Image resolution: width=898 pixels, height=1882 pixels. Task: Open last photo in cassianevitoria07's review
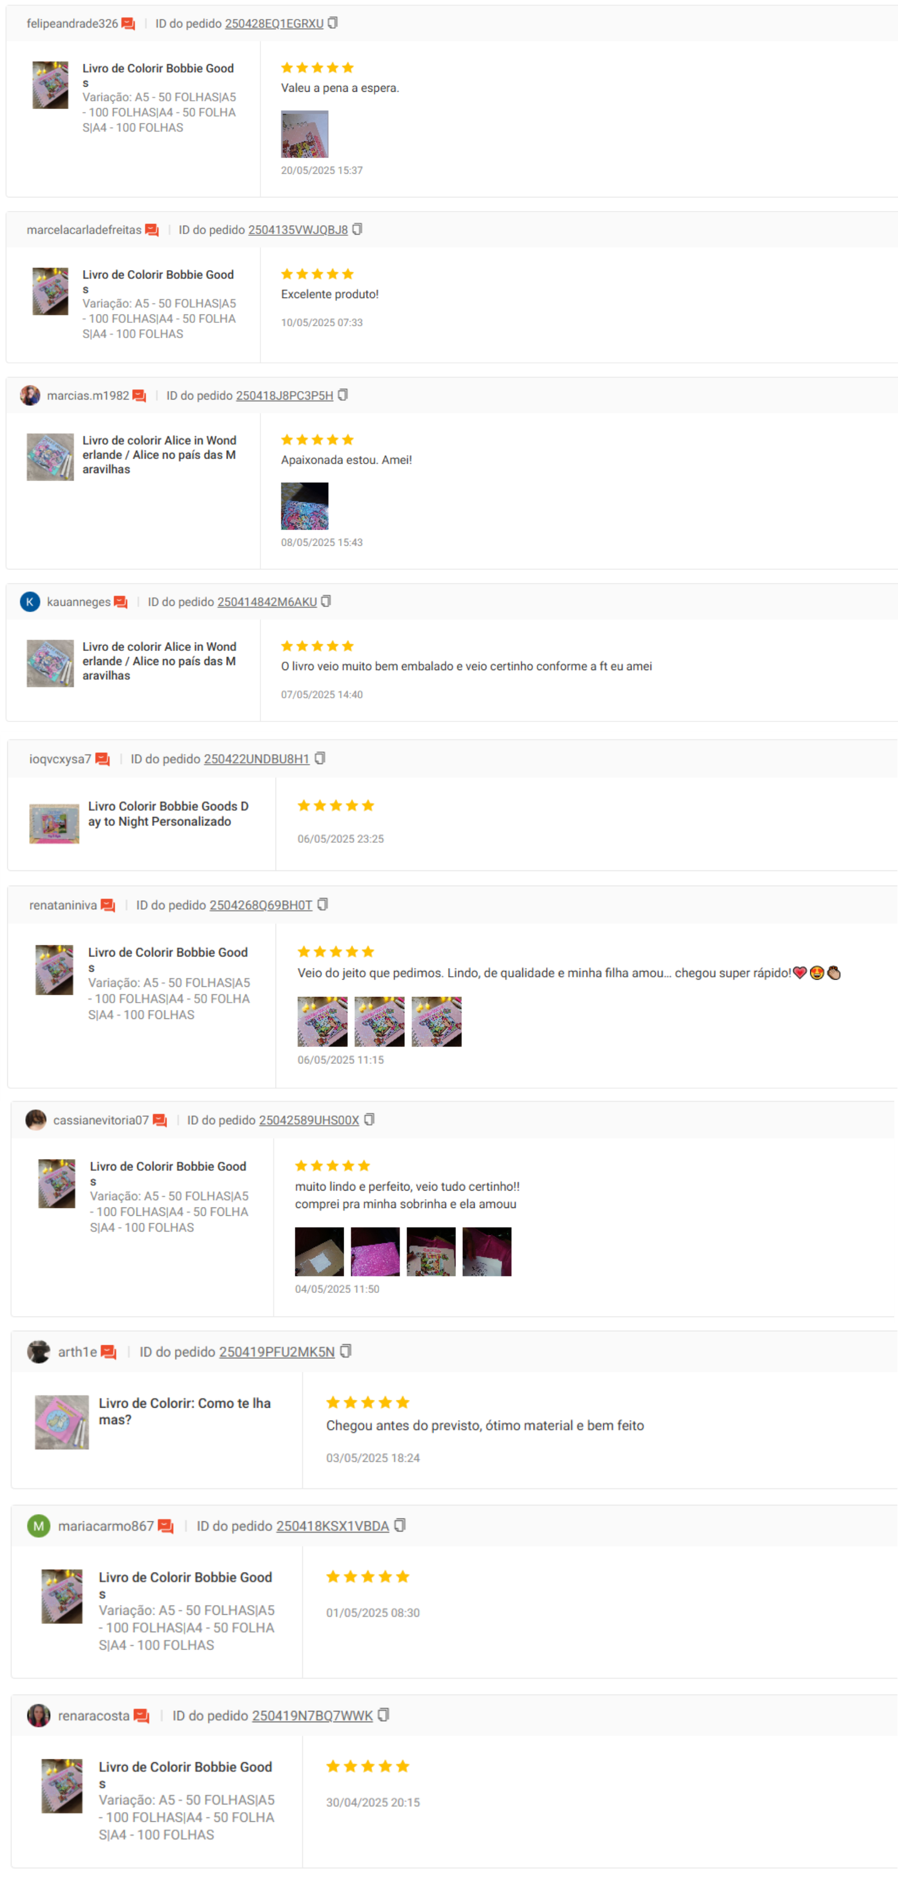tap(487, 1251)
